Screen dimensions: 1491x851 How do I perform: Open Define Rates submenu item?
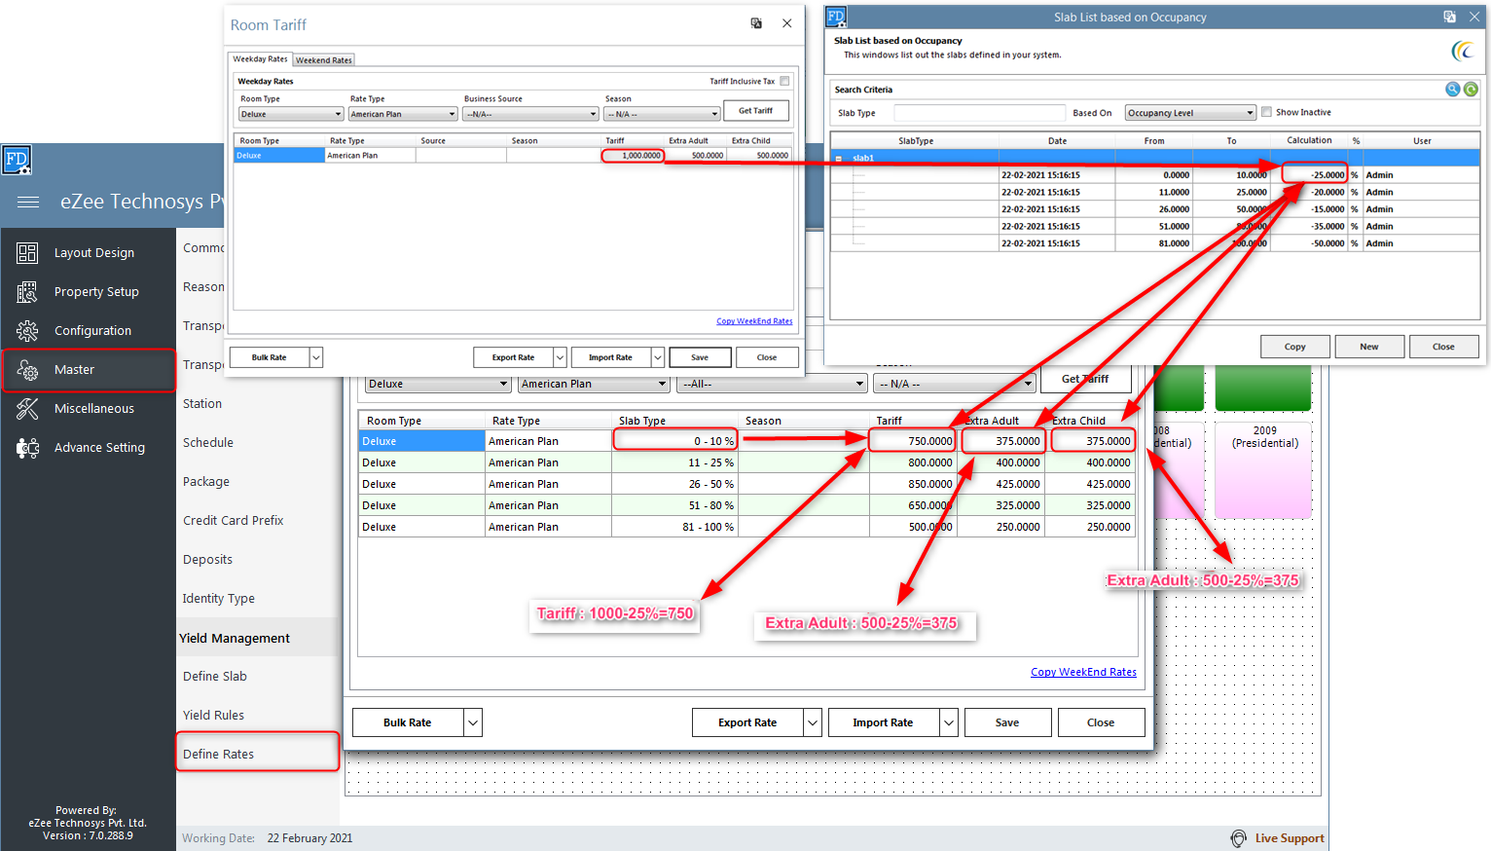click(x=218, y=754)
